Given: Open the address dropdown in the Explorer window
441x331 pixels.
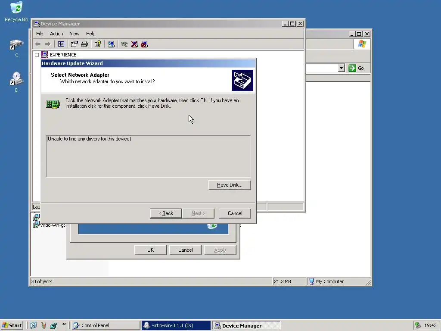Looking at the screenshot, I should pos(341,68).
